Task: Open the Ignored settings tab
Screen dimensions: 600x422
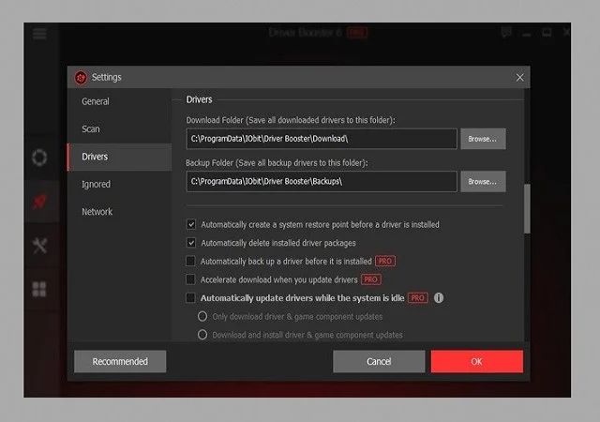Action: tap(119, 184)
